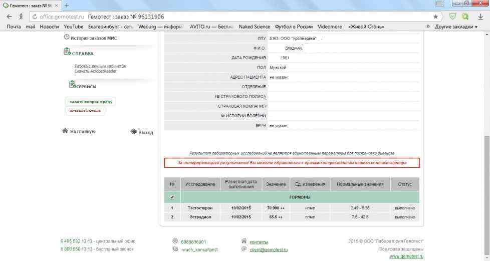Click the оставить отзыв button
The width and height of the screenshot is (490, 261).
pos(85,111)
